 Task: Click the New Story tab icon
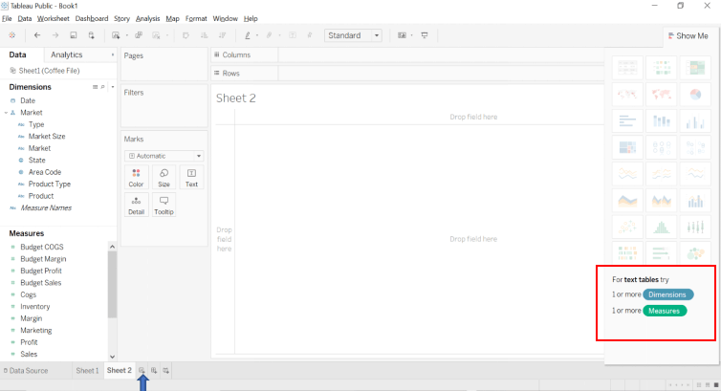pos(166,370)
